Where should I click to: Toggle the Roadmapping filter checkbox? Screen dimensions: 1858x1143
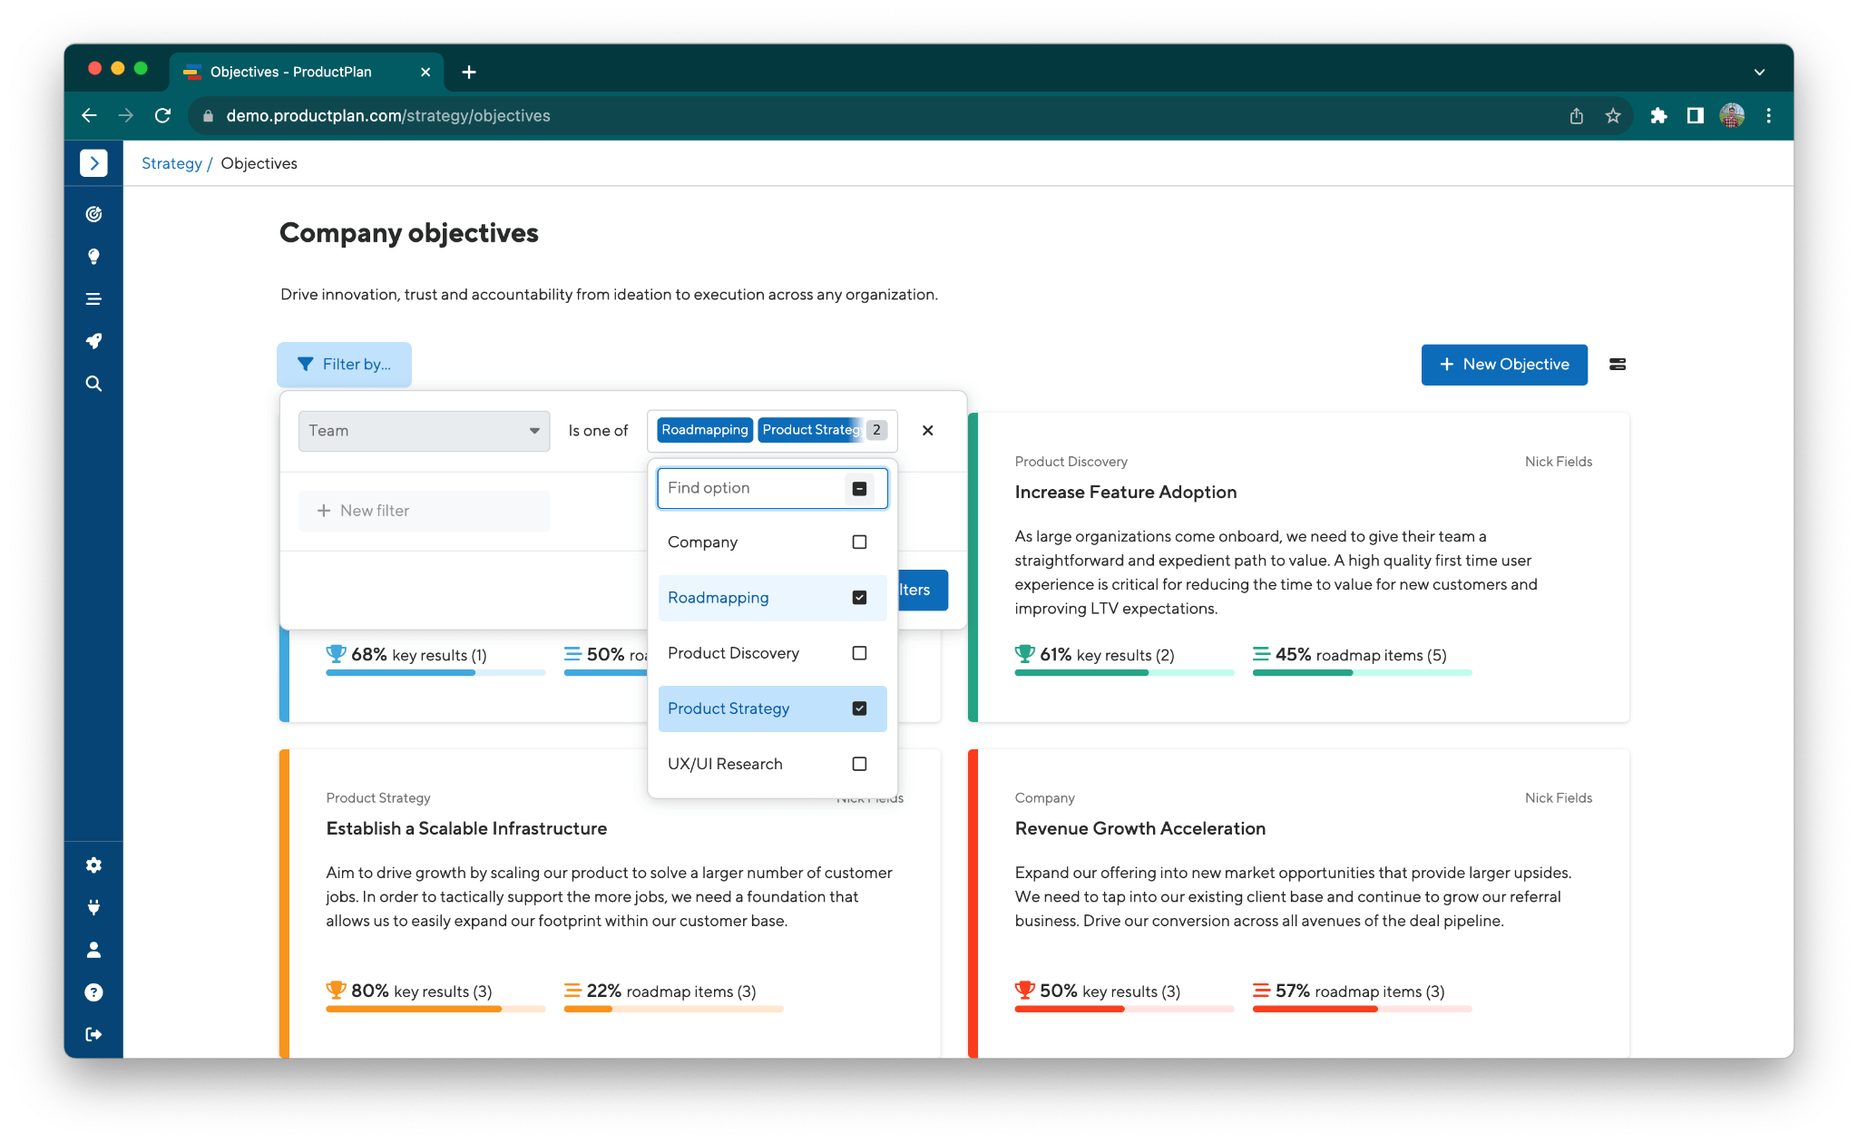(x=860, y=598)
